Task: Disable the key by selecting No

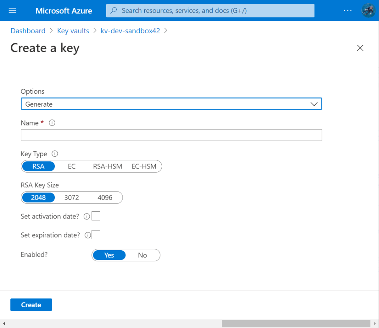Action: (x=142, y=255)
